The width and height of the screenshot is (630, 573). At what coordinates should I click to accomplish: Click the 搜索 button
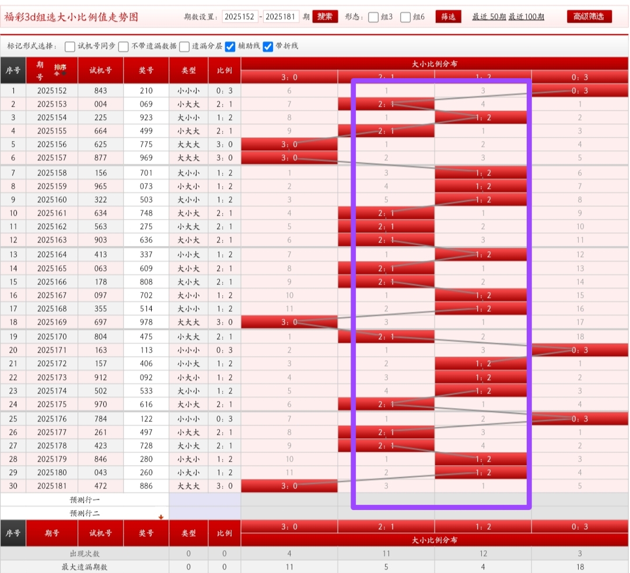pos(325,16)
